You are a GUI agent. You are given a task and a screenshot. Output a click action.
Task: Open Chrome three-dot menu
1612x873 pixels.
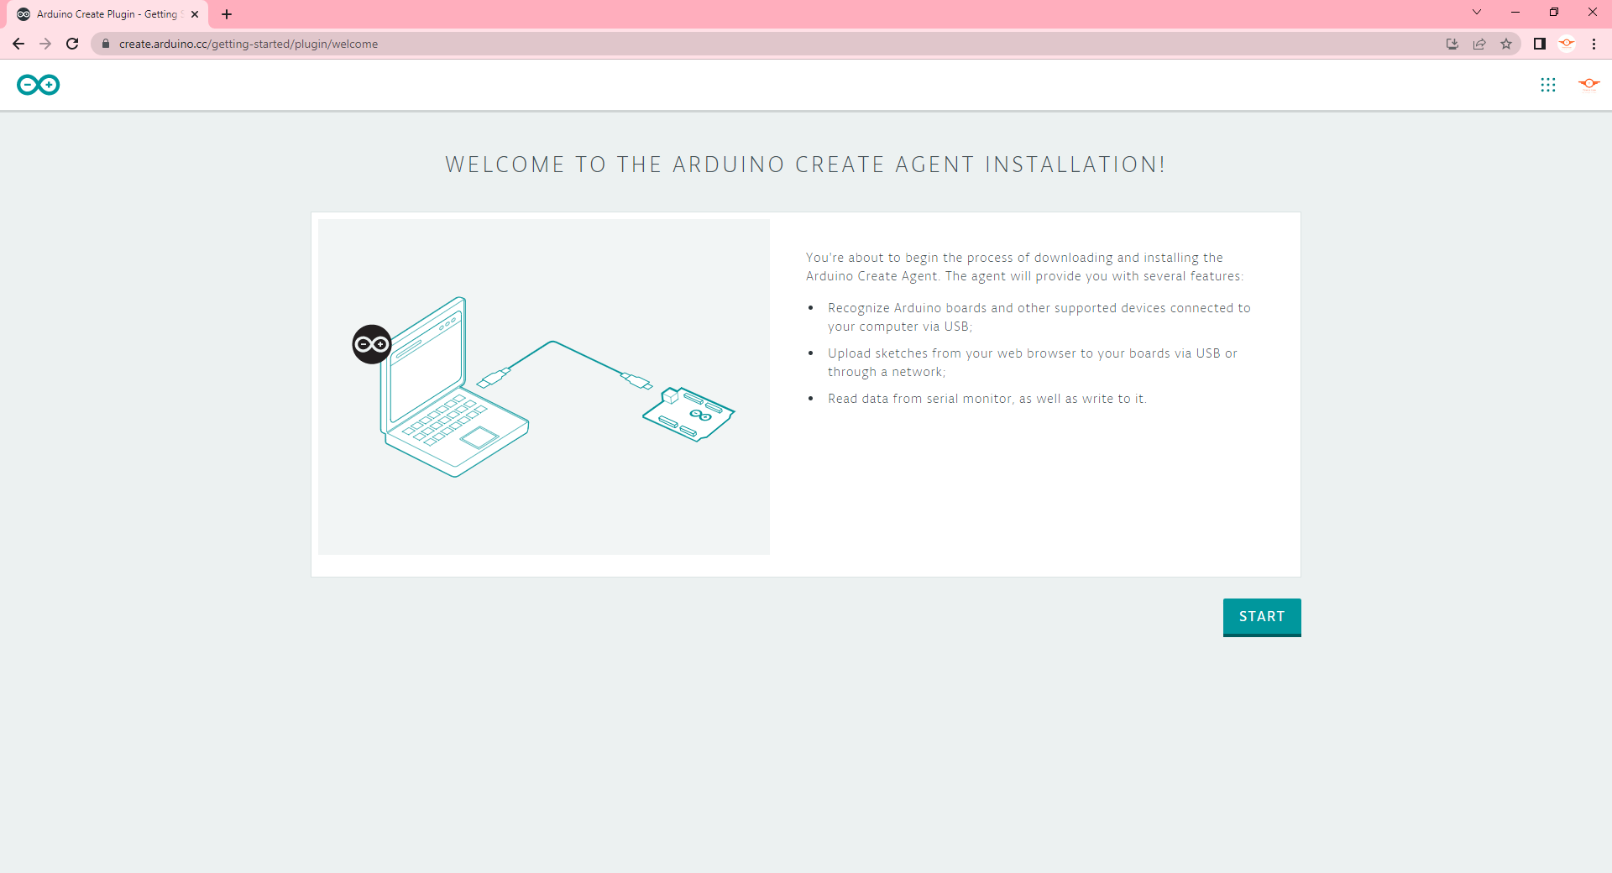(1594, 44)
